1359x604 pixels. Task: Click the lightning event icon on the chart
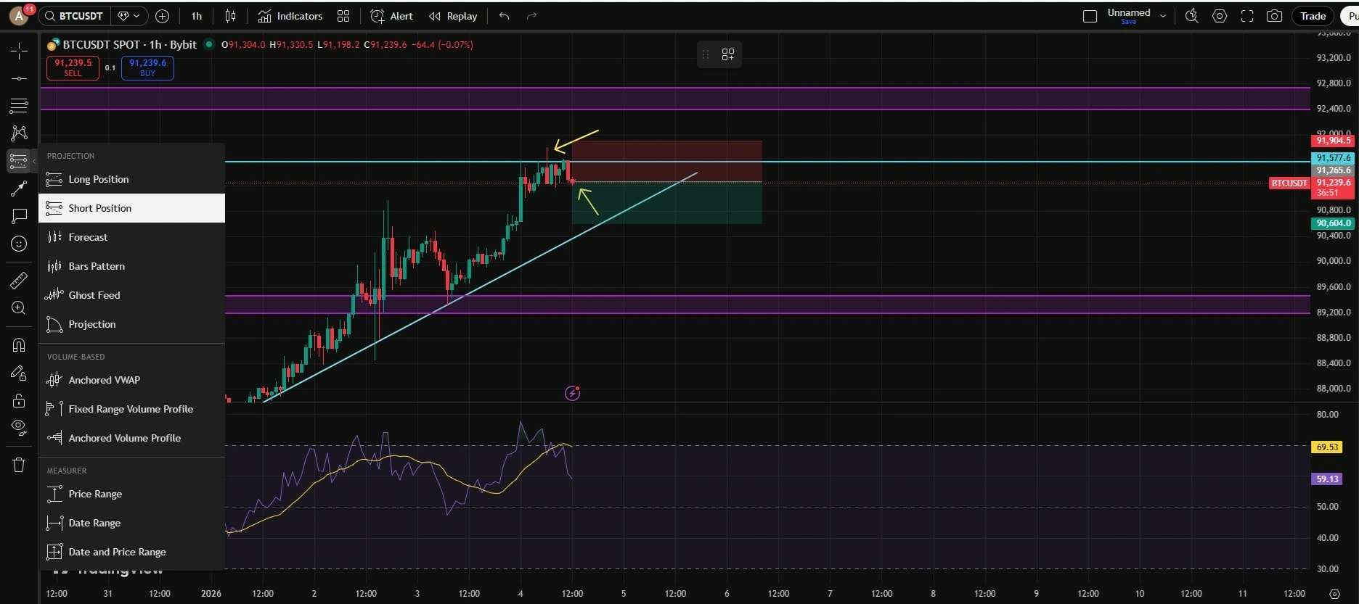point(572,393)
